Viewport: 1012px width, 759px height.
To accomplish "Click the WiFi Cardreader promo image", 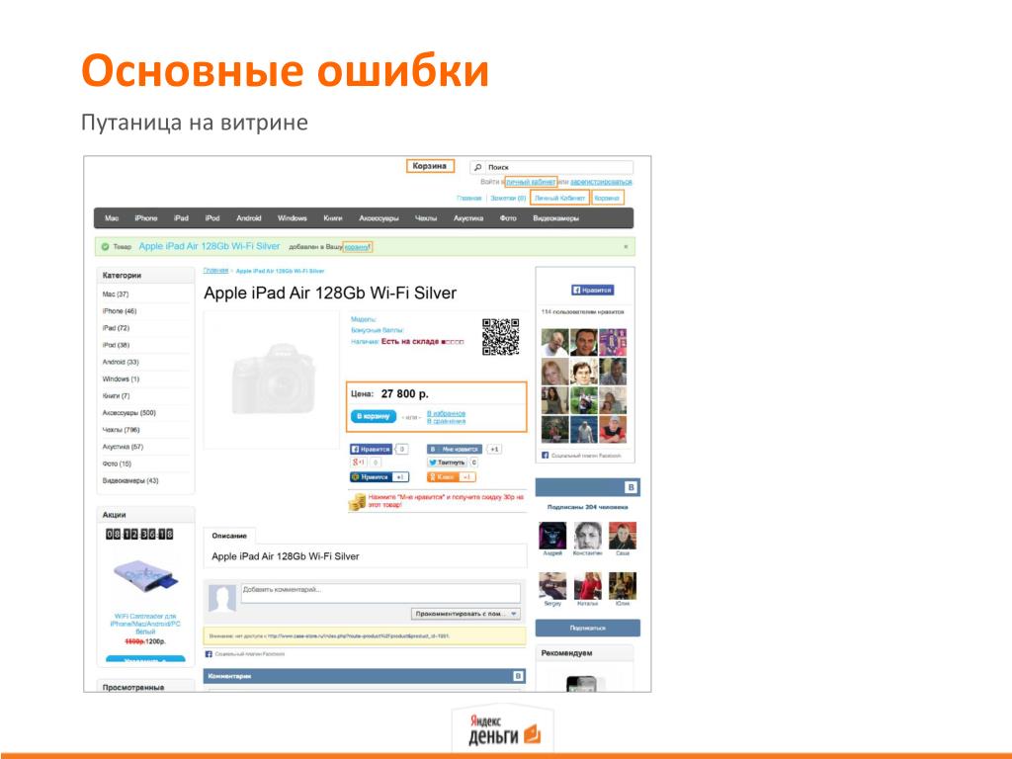I will [x=146, y=576].
